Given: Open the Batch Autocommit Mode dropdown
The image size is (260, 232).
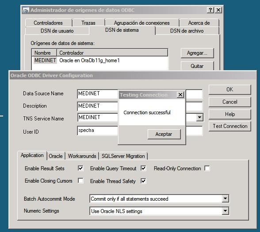Looking at the screenshot, I should [225, 198].
